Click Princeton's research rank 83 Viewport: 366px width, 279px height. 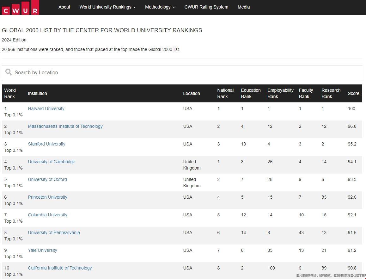point(324,197)
